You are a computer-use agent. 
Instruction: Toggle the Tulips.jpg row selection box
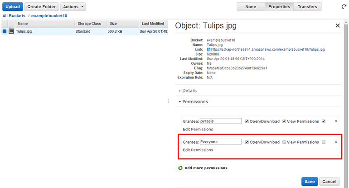[x=4, y=32]
